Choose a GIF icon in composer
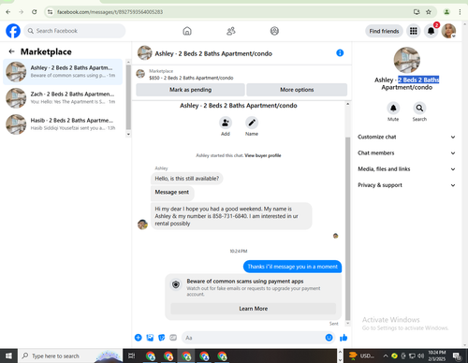This screenshot has height=363, width=468. (x=173, y=338)
